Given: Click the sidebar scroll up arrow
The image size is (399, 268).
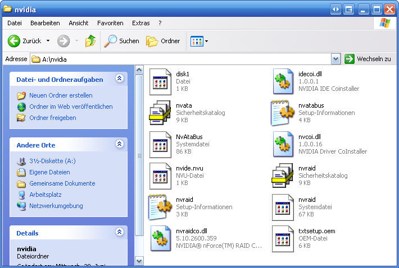Looking at the screenshot, I should [x=139, y=70].
